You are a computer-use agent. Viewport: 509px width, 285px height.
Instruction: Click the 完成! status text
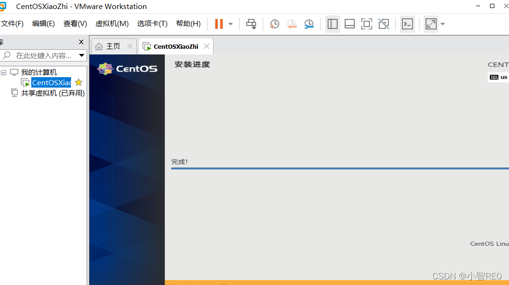point(179,161)
